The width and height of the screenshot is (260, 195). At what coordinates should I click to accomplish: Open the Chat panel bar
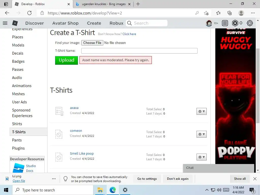(x=219, y=168)
